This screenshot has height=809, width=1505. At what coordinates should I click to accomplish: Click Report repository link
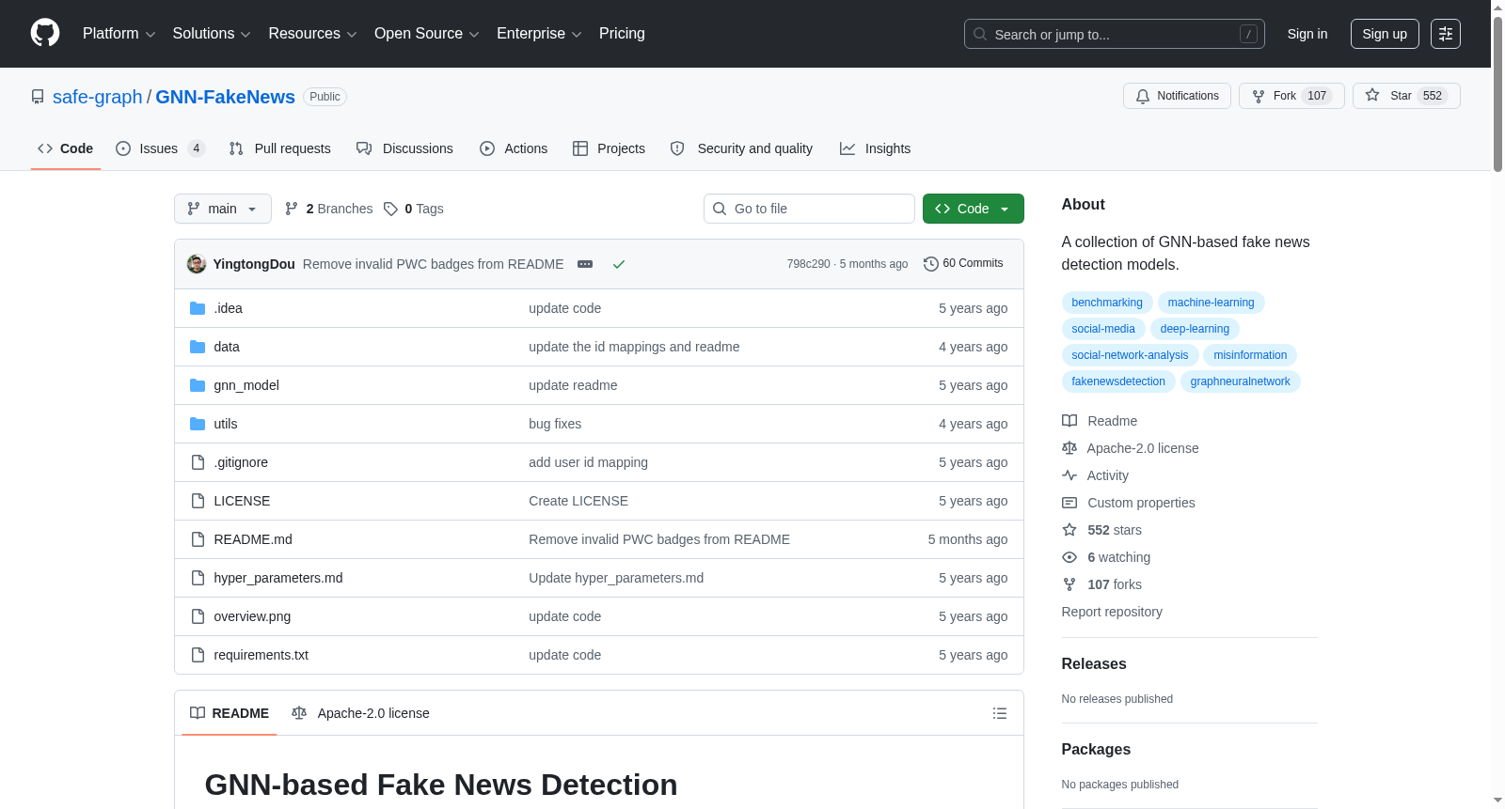click(1112, 612)
